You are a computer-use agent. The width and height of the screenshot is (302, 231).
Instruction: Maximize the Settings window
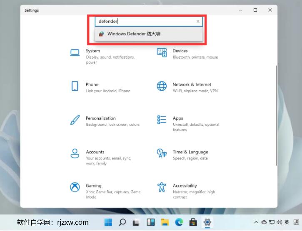click(255, 10)
